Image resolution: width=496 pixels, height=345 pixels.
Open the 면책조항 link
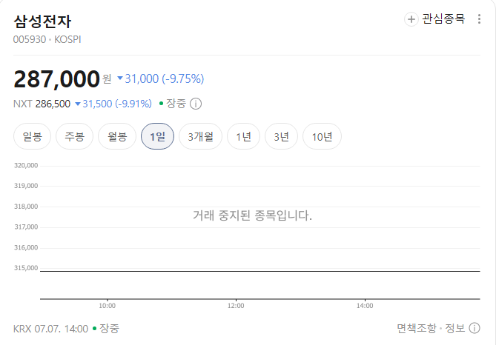pos(417,328)
